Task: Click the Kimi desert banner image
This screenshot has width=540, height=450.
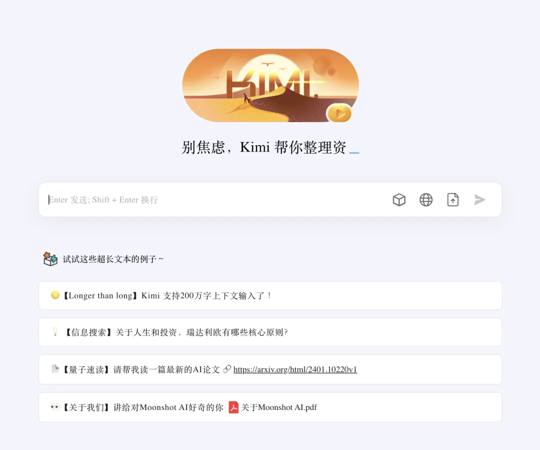Action: tap(270, 85)
